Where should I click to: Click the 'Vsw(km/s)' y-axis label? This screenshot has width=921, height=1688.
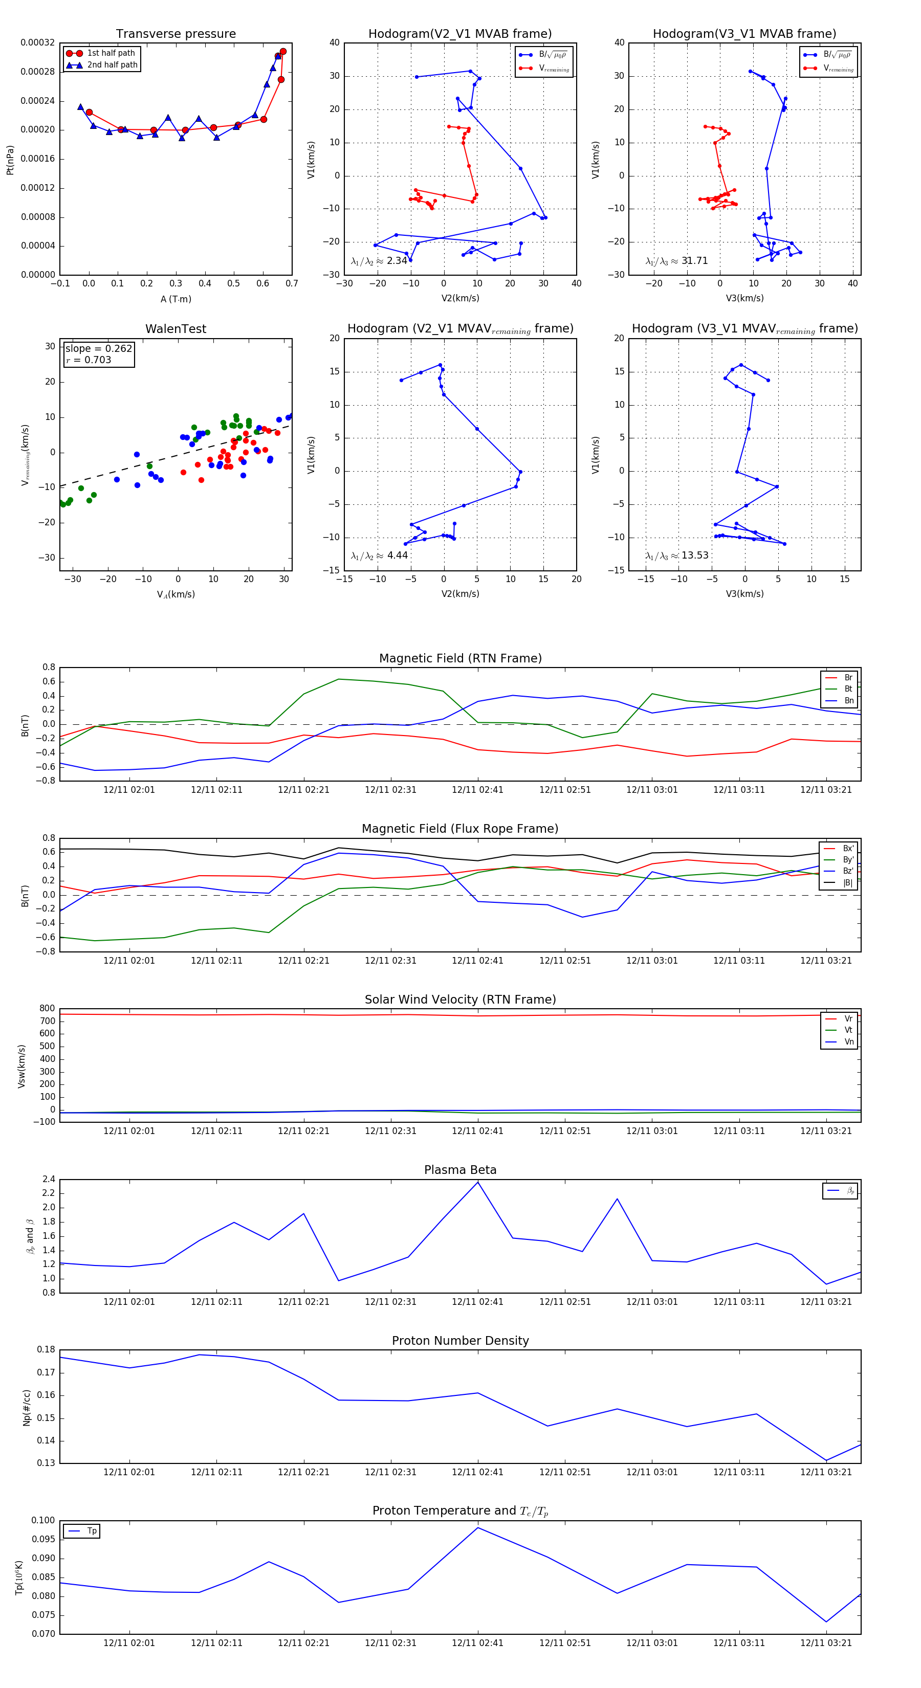(x=21, y=1066)
